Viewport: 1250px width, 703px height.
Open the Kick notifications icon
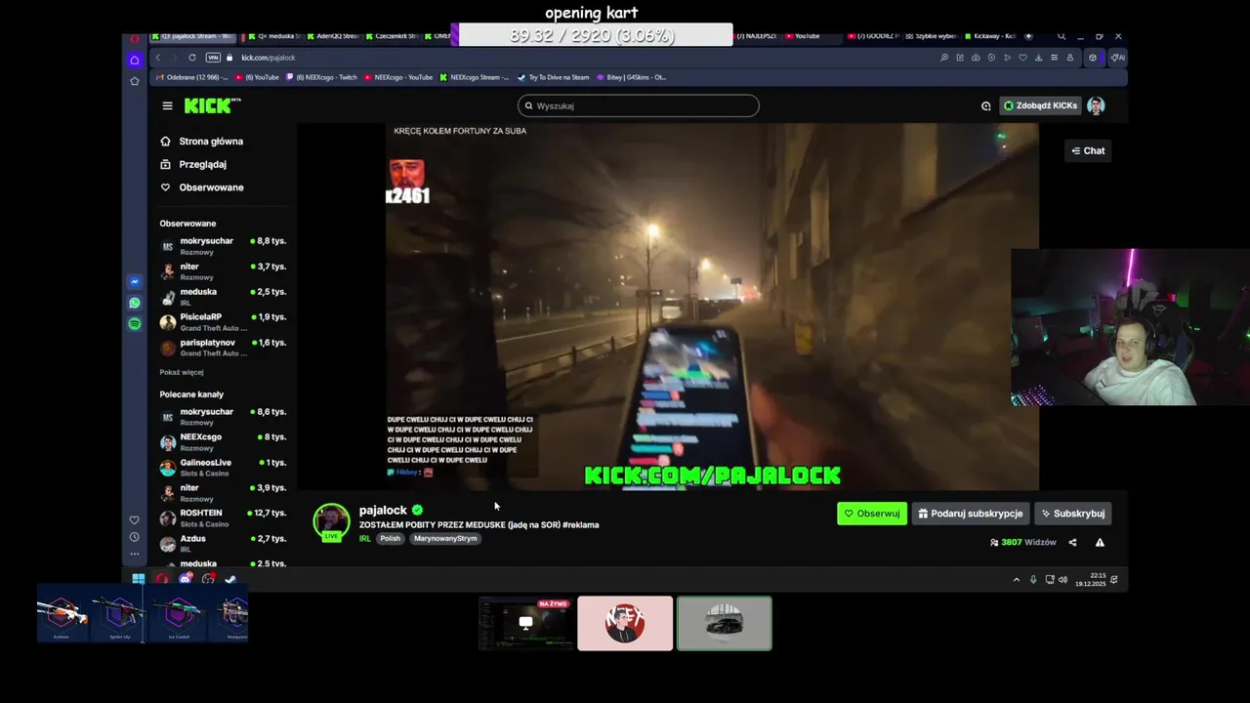tap(985, 105)
